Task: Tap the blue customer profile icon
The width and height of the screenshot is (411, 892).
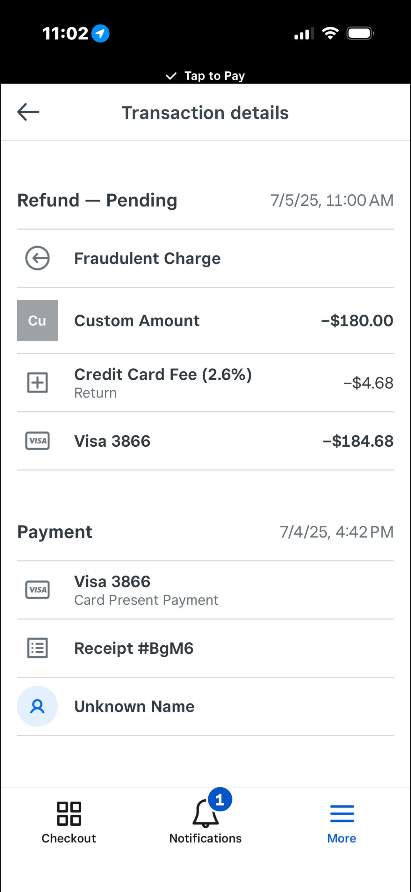Action: 37,706
